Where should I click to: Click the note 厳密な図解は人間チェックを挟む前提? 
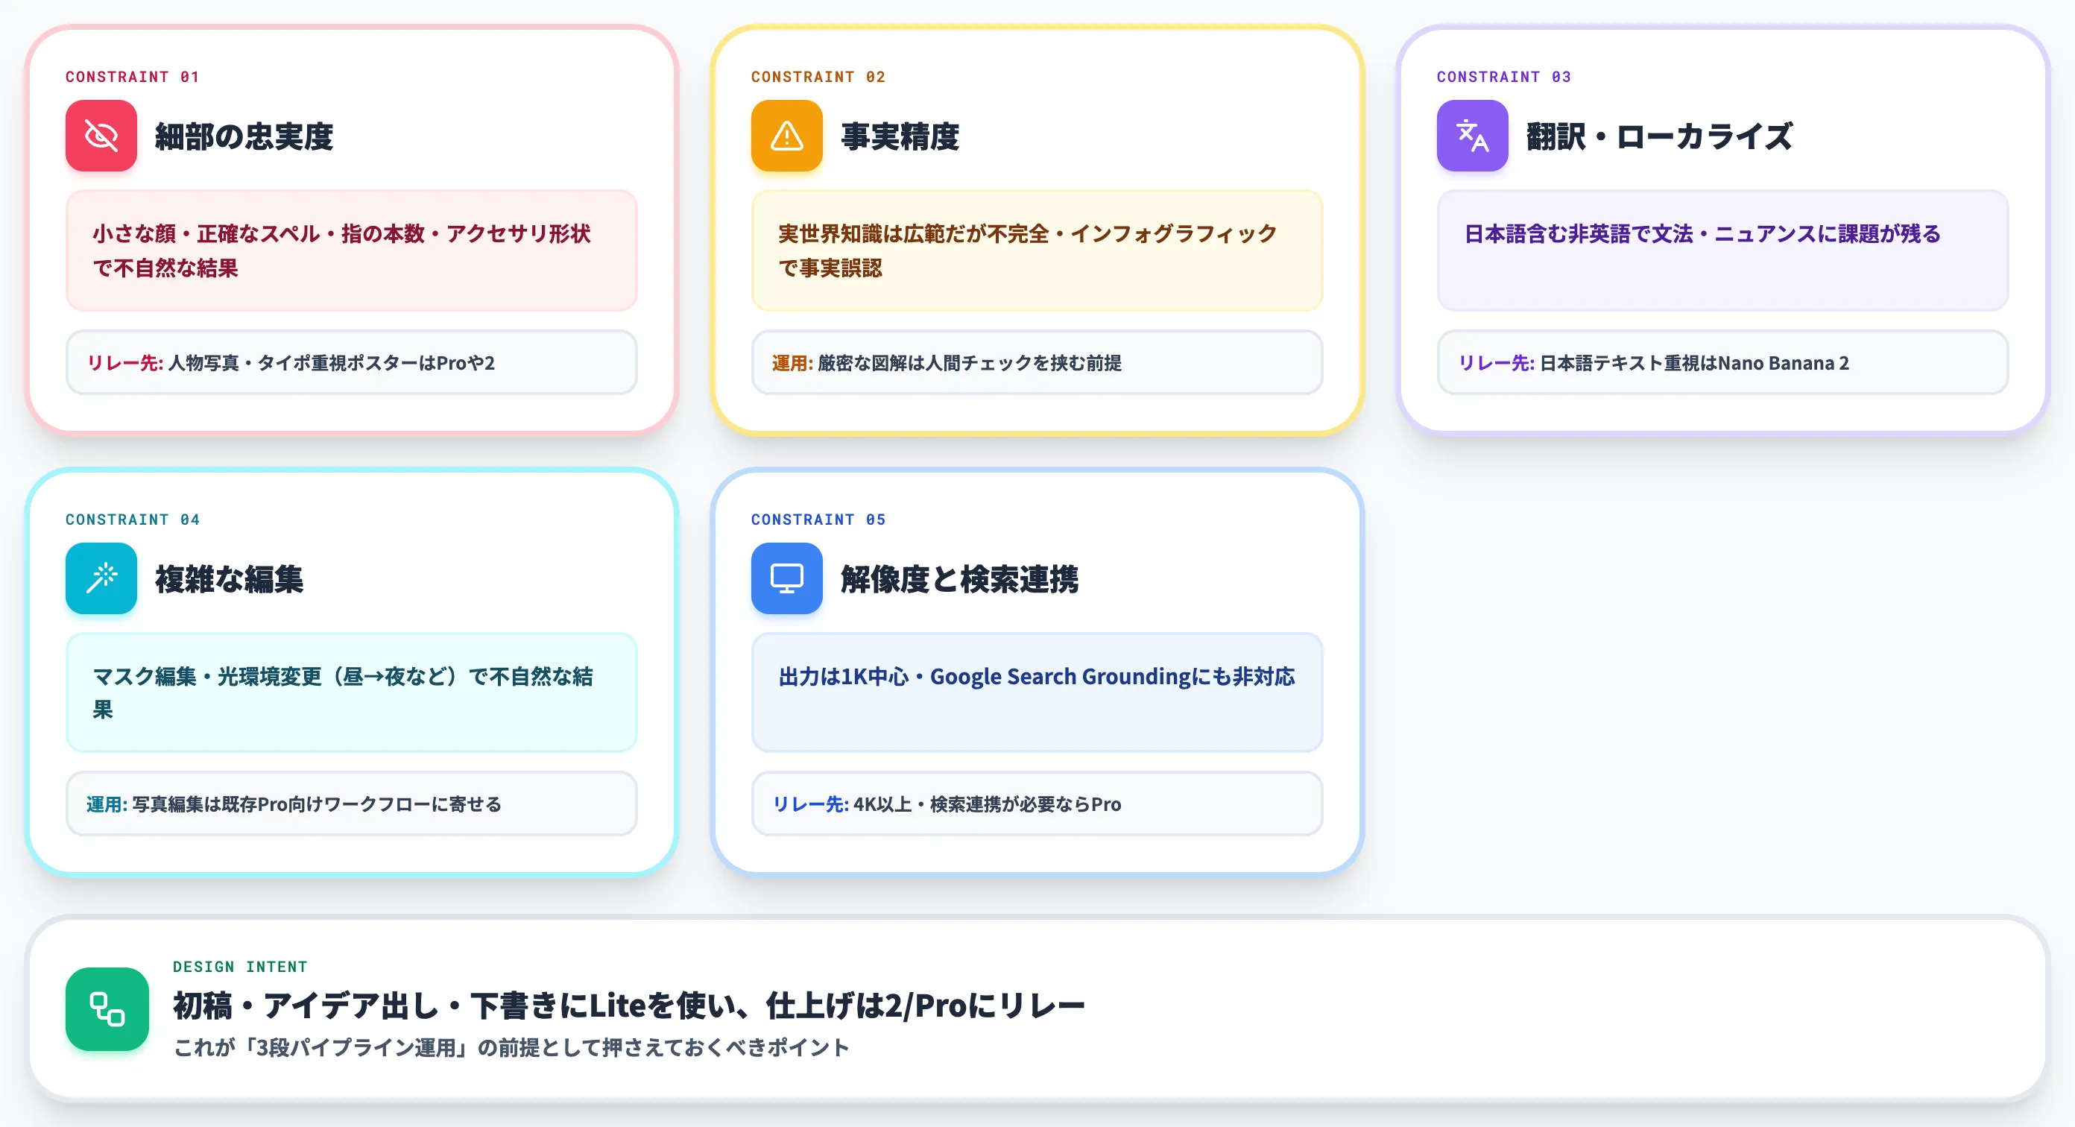point(1037,362)
